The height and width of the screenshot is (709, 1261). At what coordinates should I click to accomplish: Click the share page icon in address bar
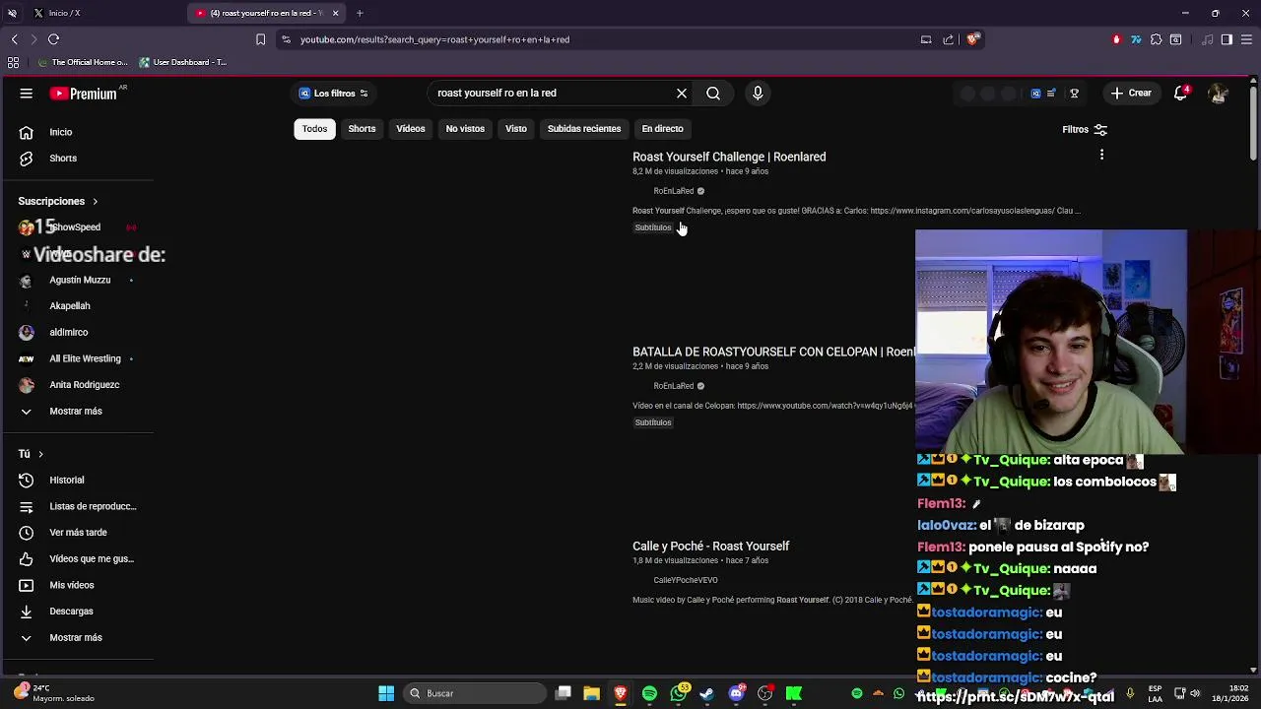948,39
